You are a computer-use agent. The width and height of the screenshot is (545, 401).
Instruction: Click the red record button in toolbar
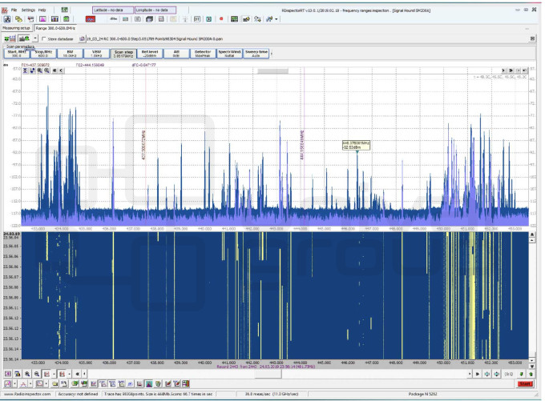tap(220, 18)
